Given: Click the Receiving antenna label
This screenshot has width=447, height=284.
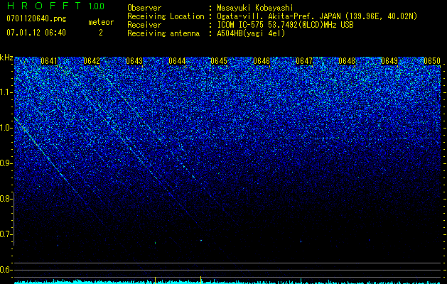Looking at the screenshot, I should tap(163, 33).
